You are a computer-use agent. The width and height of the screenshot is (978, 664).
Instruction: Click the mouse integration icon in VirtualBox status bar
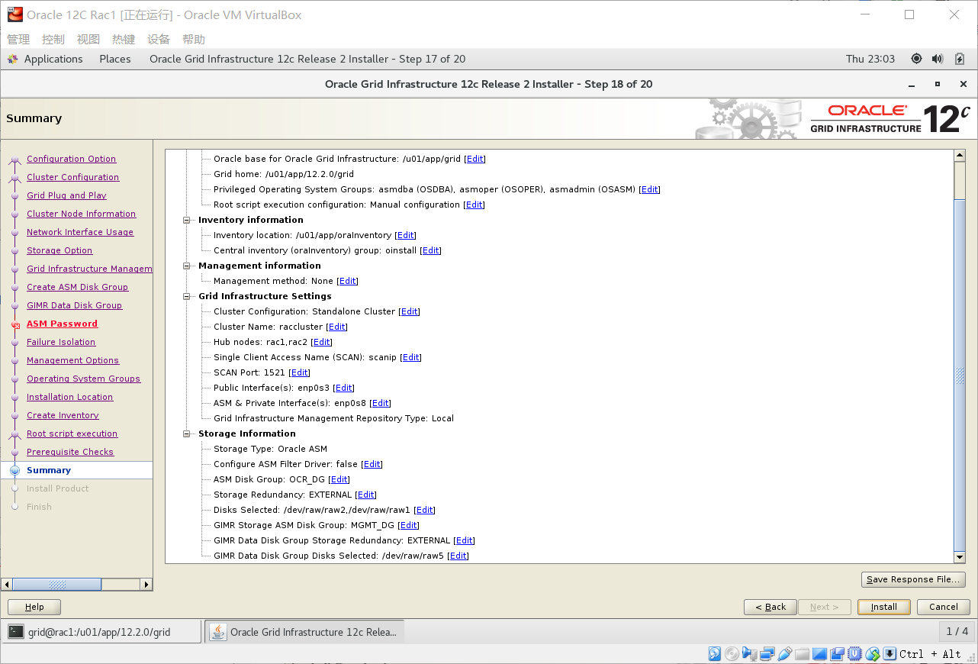tap(872, 653)
